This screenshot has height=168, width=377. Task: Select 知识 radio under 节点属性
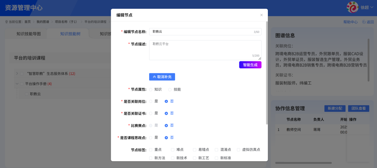tap(150, 89)
